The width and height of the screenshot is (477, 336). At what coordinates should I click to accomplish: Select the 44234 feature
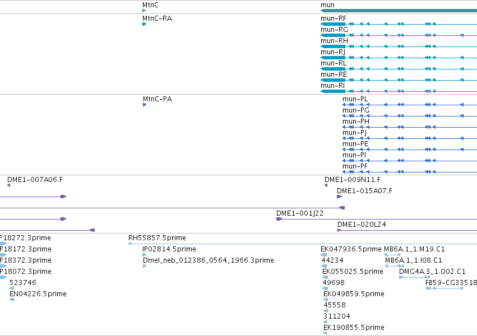click(324, 266)
